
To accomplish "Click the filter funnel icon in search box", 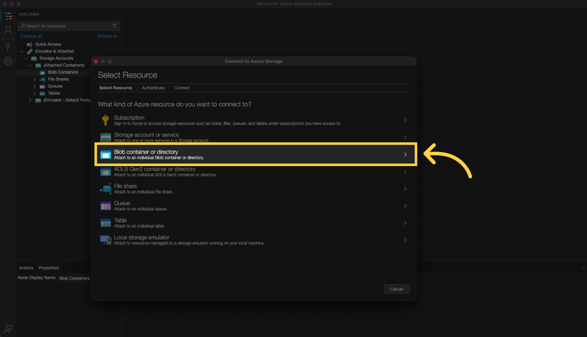I will click(114, 26).
